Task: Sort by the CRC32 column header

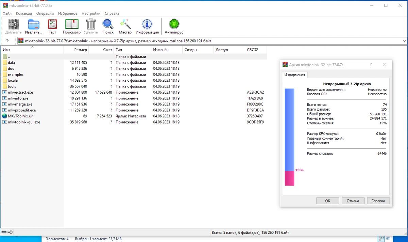Action: pos(256,50)
